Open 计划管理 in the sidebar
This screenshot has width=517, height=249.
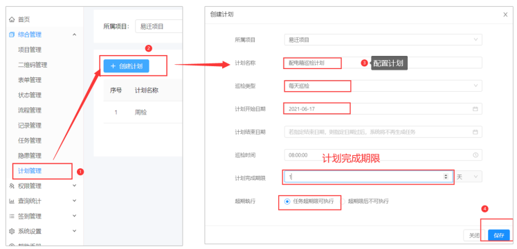[30, 171]
